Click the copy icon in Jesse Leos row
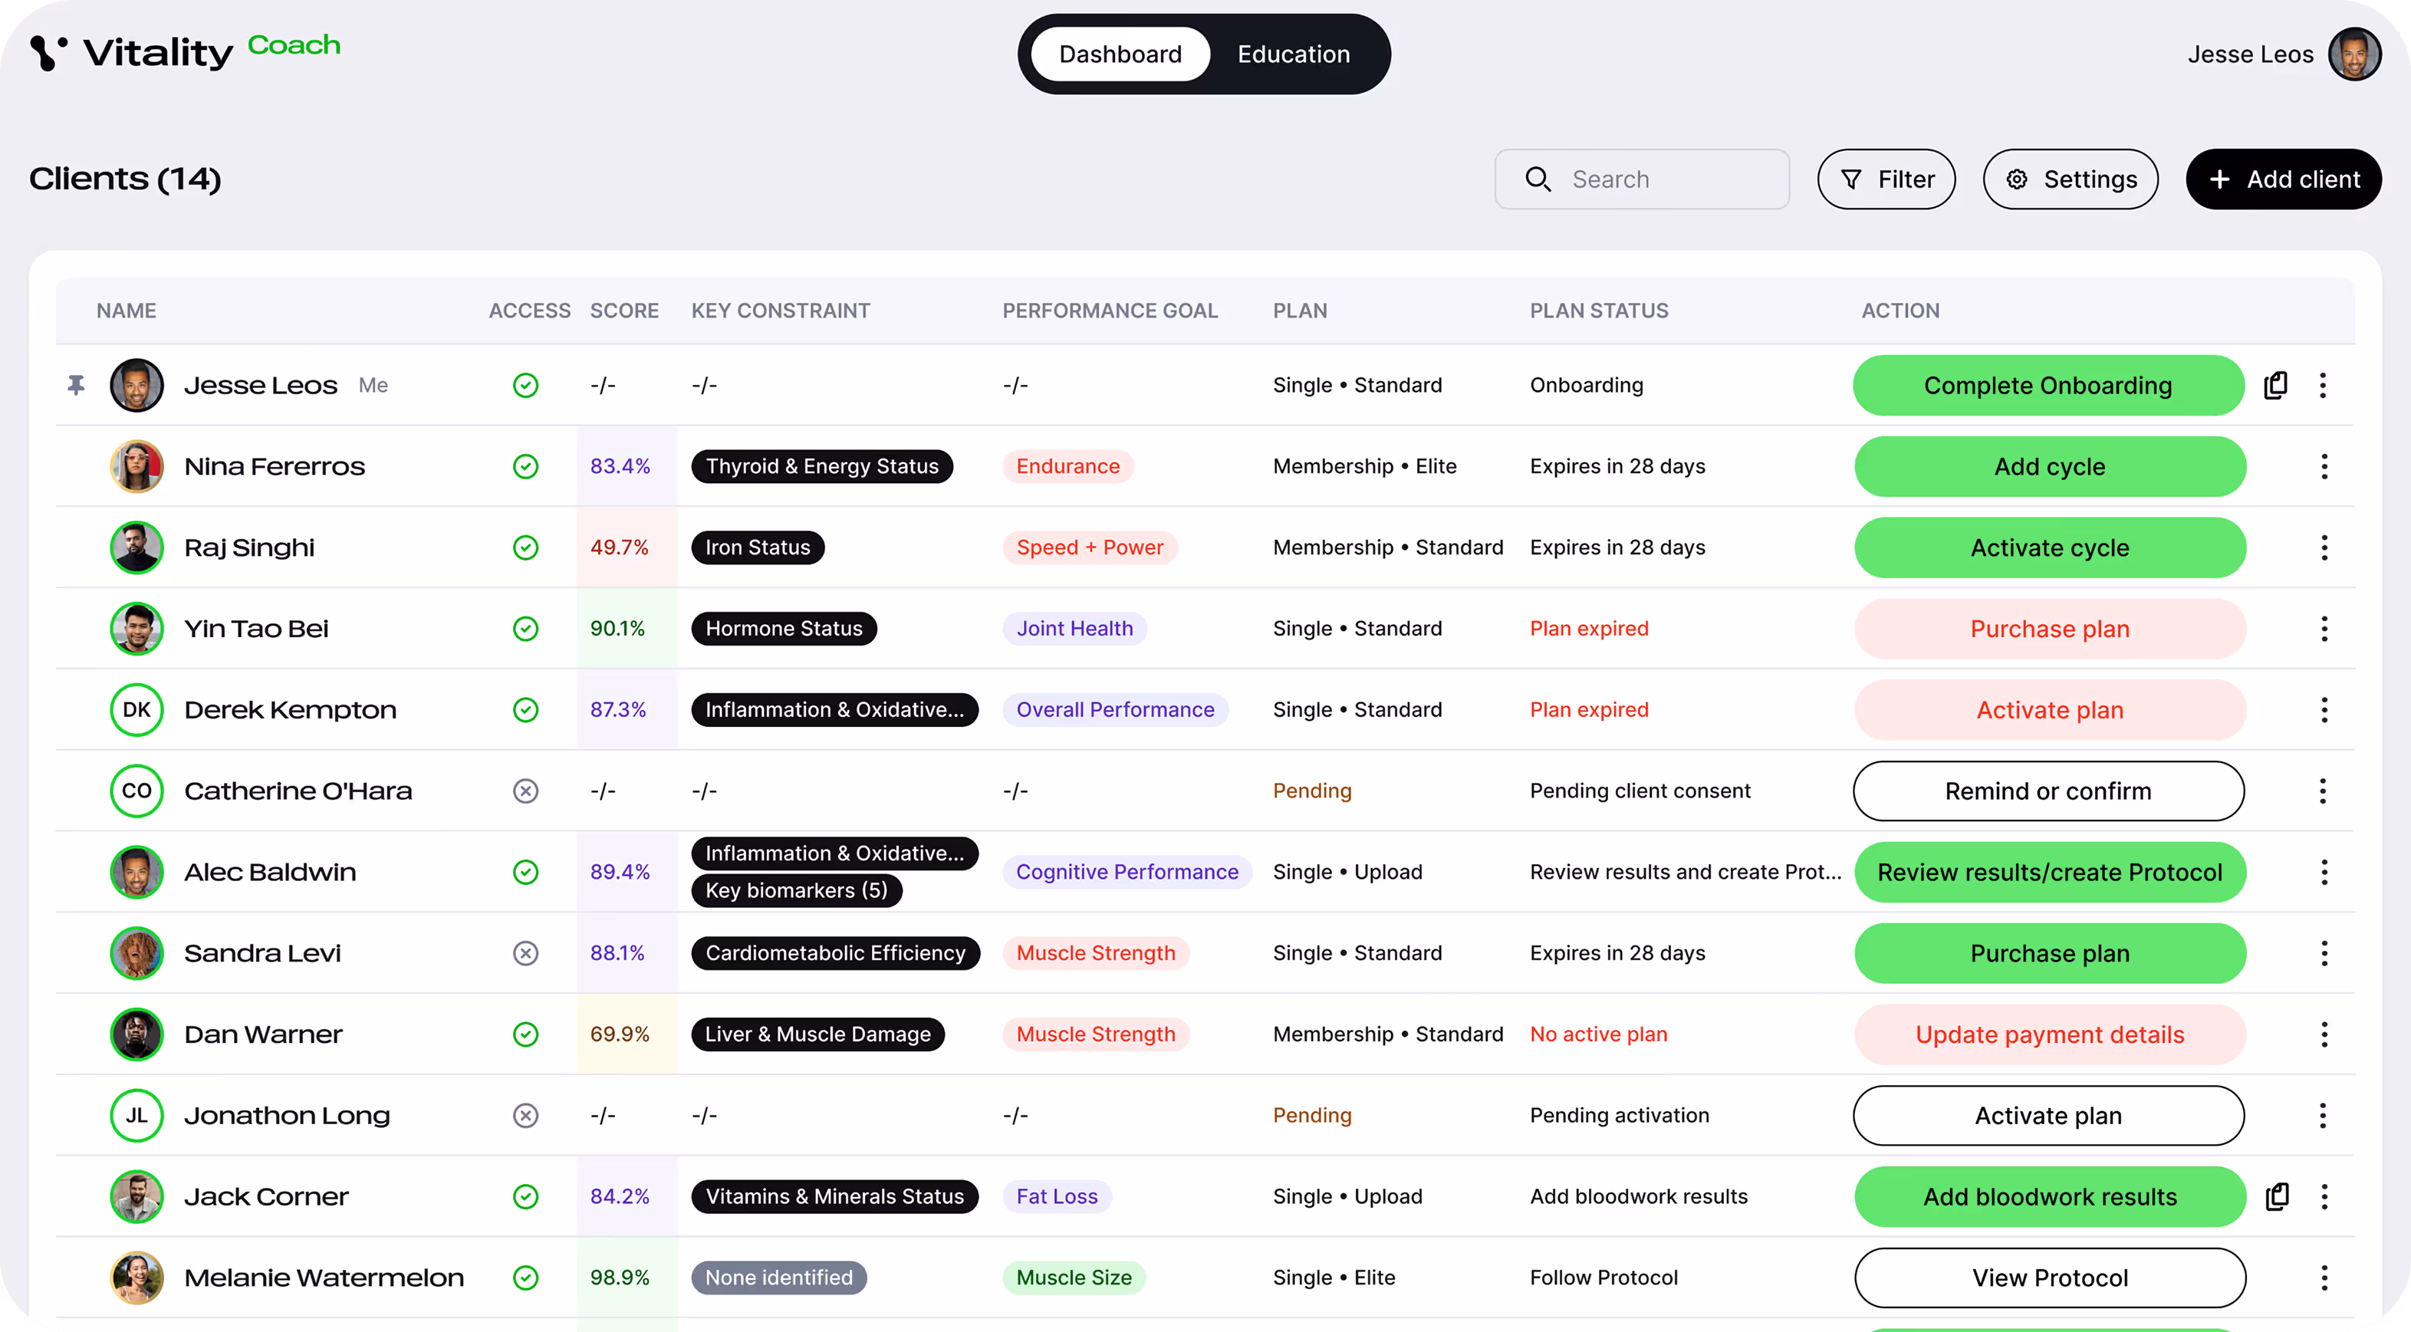2411x1332 pixels. tap(2275, 385)
